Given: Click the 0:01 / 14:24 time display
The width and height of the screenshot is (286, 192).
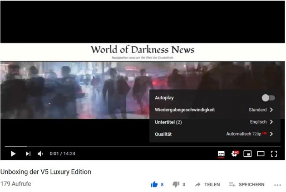Looking at the screenshot, I should [62, 154].
